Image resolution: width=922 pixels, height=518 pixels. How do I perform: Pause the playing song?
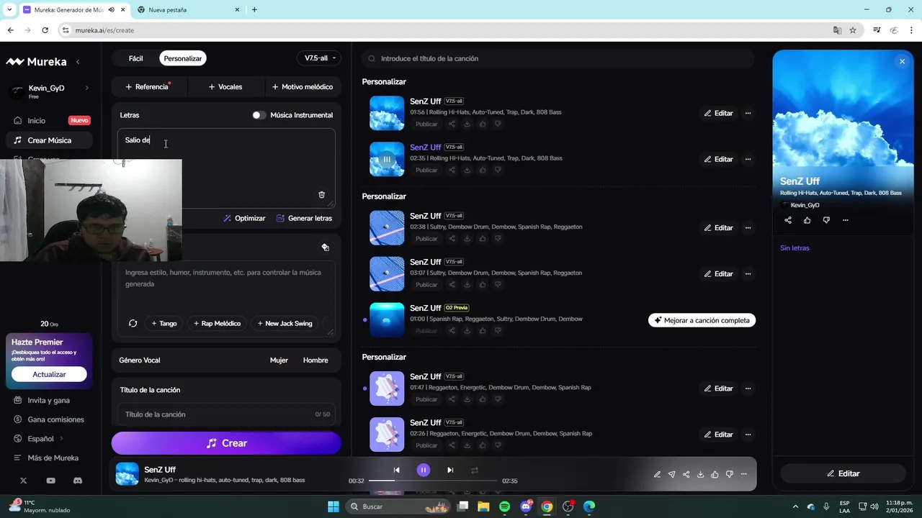pos(424,470)
